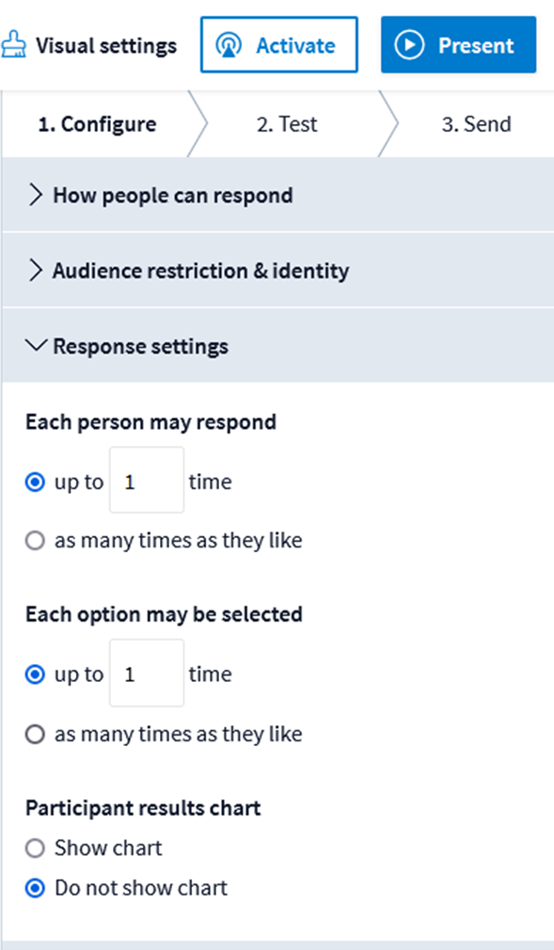Select option 'up to' times radio
Image resolution: width=554 pixels, height=950 pixels.
tap(35, 674)
